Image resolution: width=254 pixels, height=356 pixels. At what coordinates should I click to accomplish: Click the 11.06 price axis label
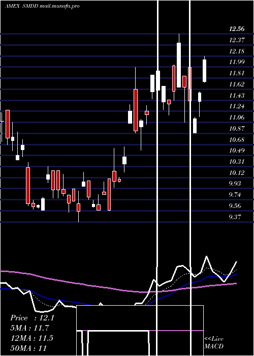pos(237,117)
